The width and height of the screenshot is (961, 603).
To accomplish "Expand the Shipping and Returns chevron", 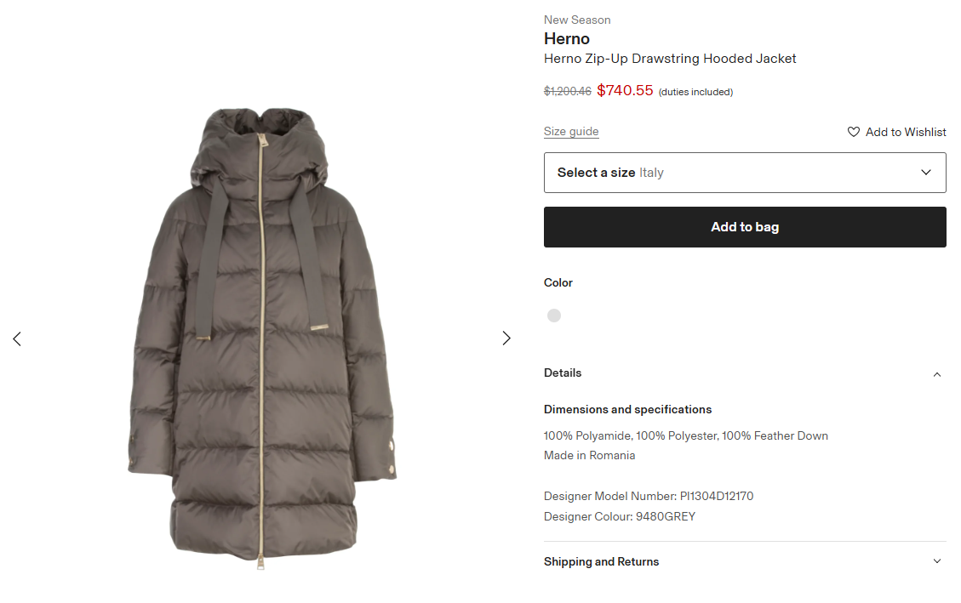I will pyautogui.click(x=937, y=561).
